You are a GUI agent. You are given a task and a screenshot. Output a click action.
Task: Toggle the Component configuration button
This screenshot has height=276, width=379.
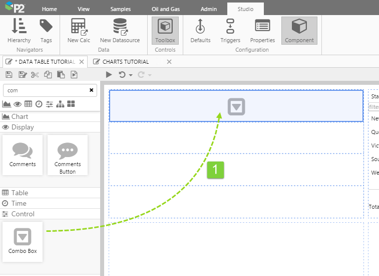(x=299, y=30)
